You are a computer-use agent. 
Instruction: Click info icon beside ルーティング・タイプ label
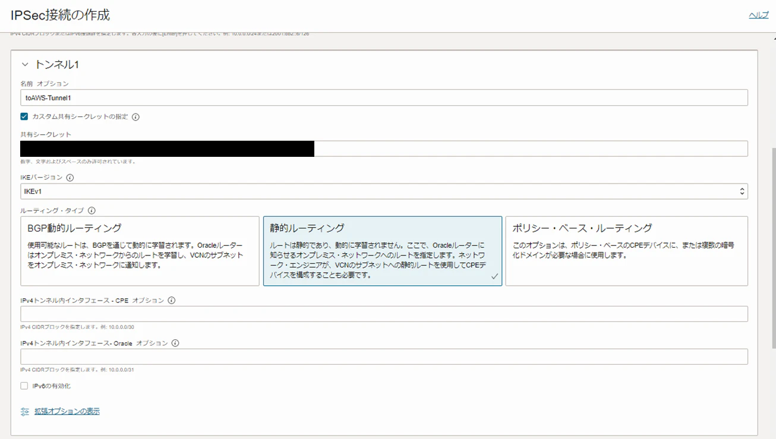click(x=92, y=210)
